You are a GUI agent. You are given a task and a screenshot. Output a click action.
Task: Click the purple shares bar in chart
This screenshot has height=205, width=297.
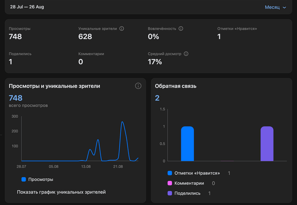(267, 144)
